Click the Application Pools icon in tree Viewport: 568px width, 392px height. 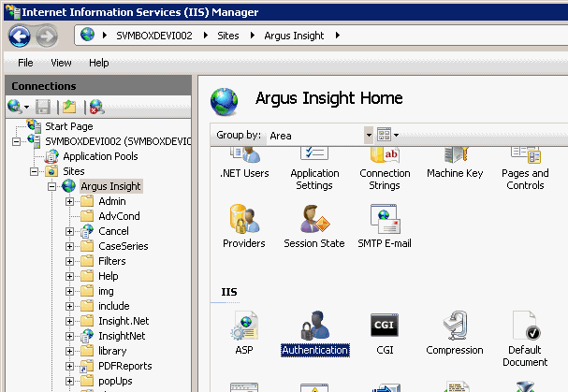click(51, 156)
